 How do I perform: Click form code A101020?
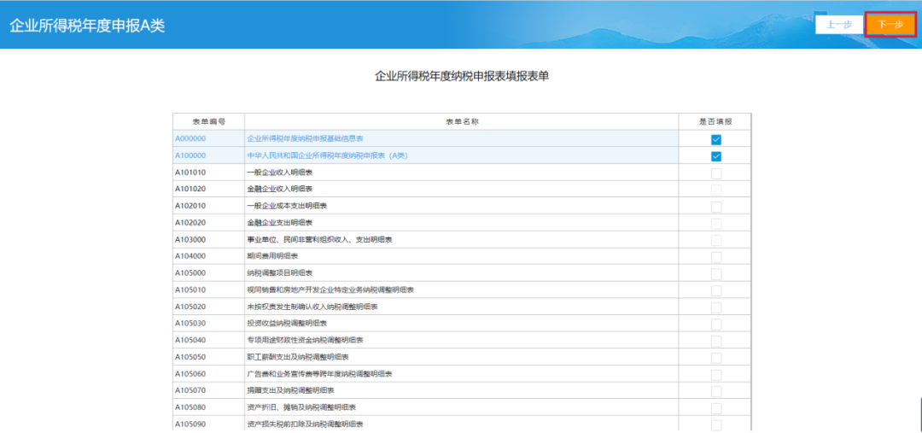pos(190,189)
